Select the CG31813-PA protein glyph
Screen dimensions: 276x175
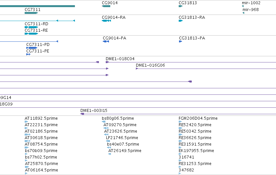180,41
